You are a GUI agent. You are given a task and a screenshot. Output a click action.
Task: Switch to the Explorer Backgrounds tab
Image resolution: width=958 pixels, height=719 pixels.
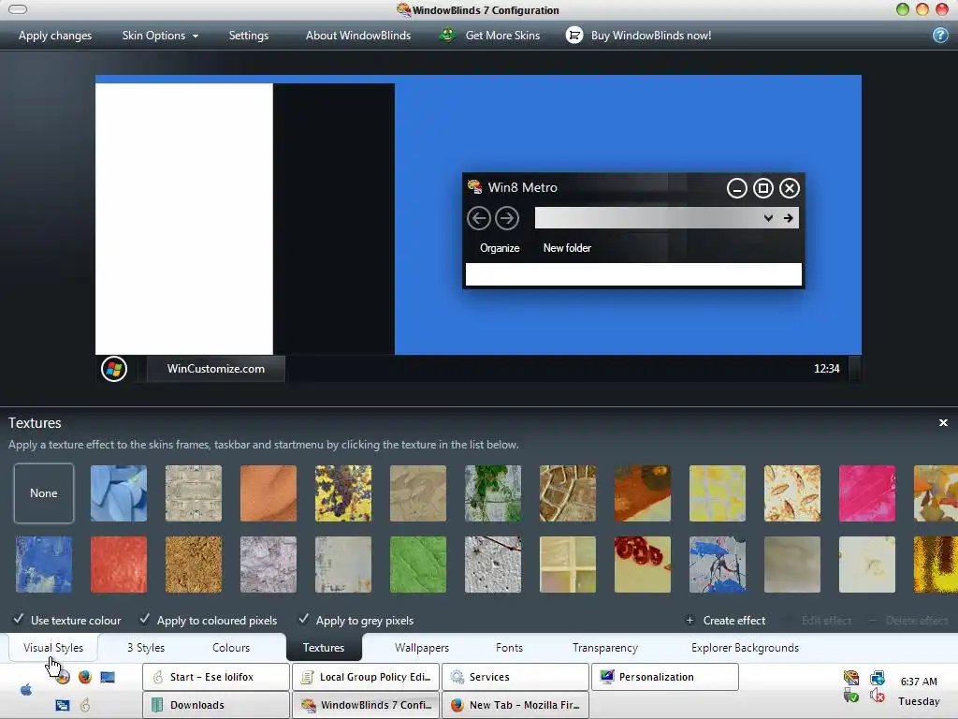[745, 648]
